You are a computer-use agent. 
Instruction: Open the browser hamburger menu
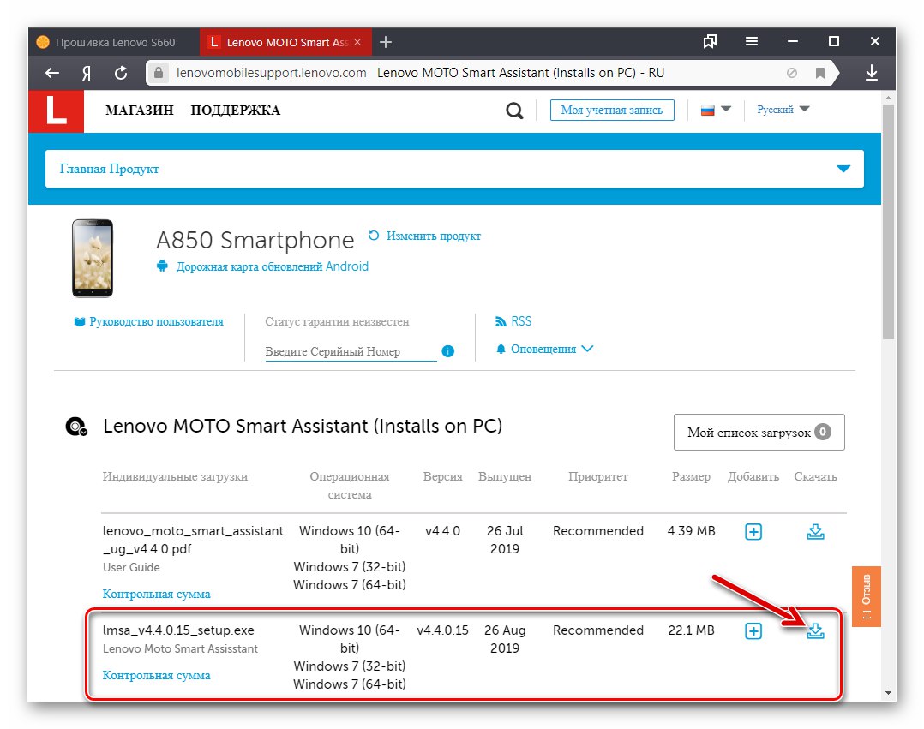(x=752, y=41)
